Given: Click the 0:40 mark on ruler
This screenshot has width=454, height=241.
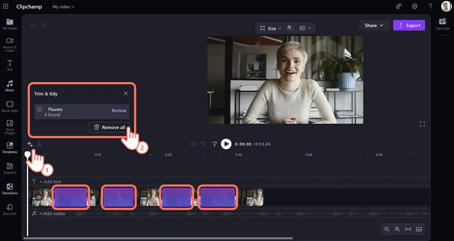Looking at the screenshot, I should [x=309, y=155].
